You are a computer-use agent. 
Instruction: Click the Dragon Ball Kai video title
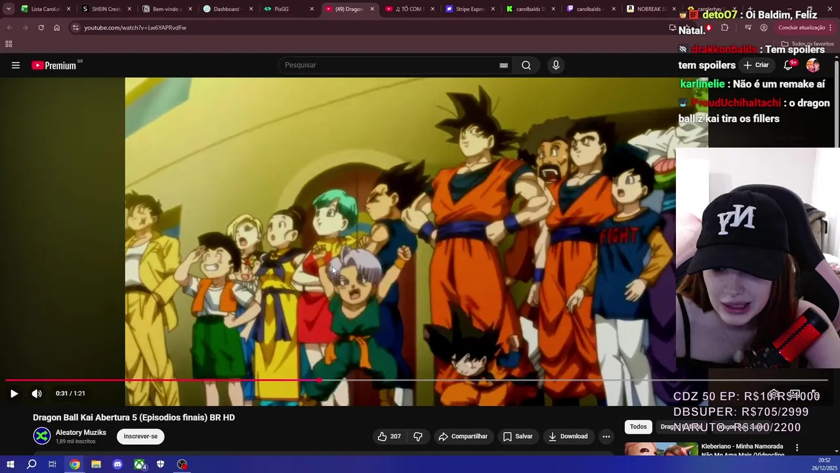click(x=134, y=417)
